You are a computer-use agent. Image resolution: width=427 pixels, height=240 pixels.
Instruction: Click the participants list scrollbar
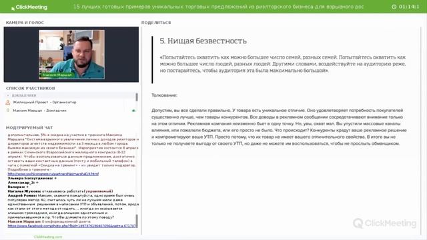[137, 97]
